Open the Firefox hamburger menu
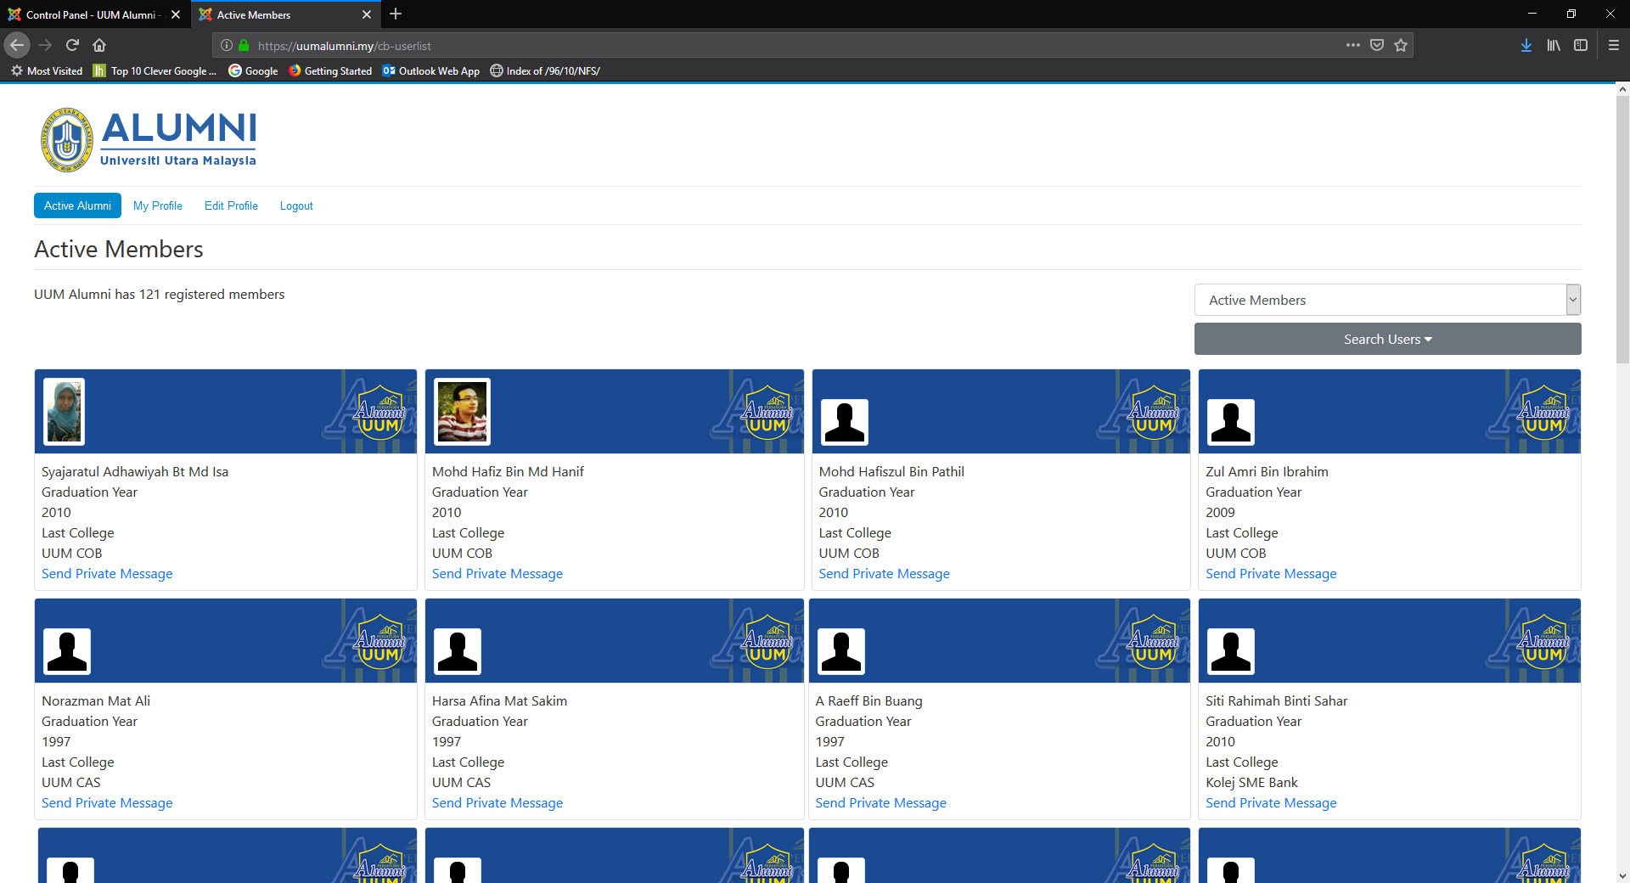1630x883 pixels. [x=1614, y=45]
